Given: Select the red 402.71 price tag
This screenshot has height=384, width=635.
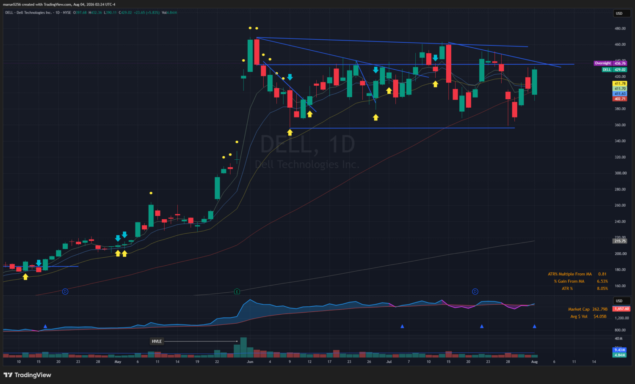Looking at the screenshot, I should coord(620,99).
